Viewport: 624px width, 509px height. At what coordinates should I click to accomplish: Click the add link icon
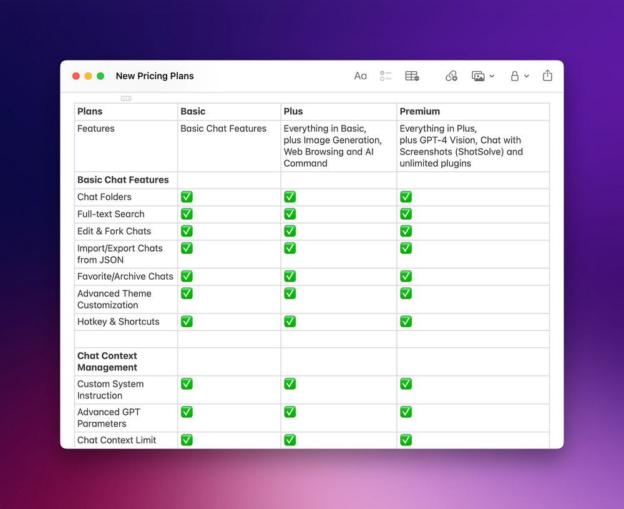tap(451, 76)
